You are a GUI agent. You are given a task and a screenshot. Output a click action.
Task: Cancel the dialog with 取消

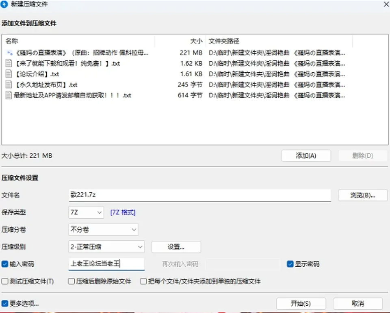[358, 304]
